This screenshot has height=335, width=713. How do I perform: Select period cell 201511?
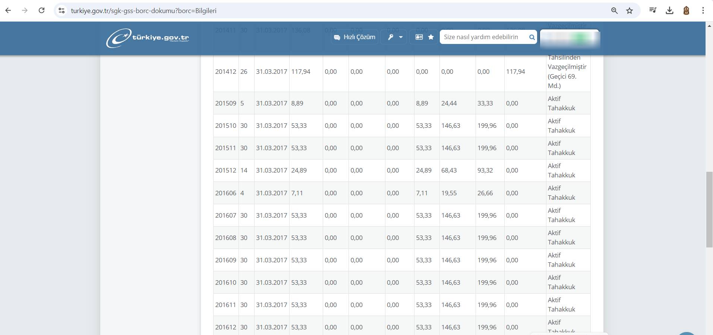coord(225,148)
